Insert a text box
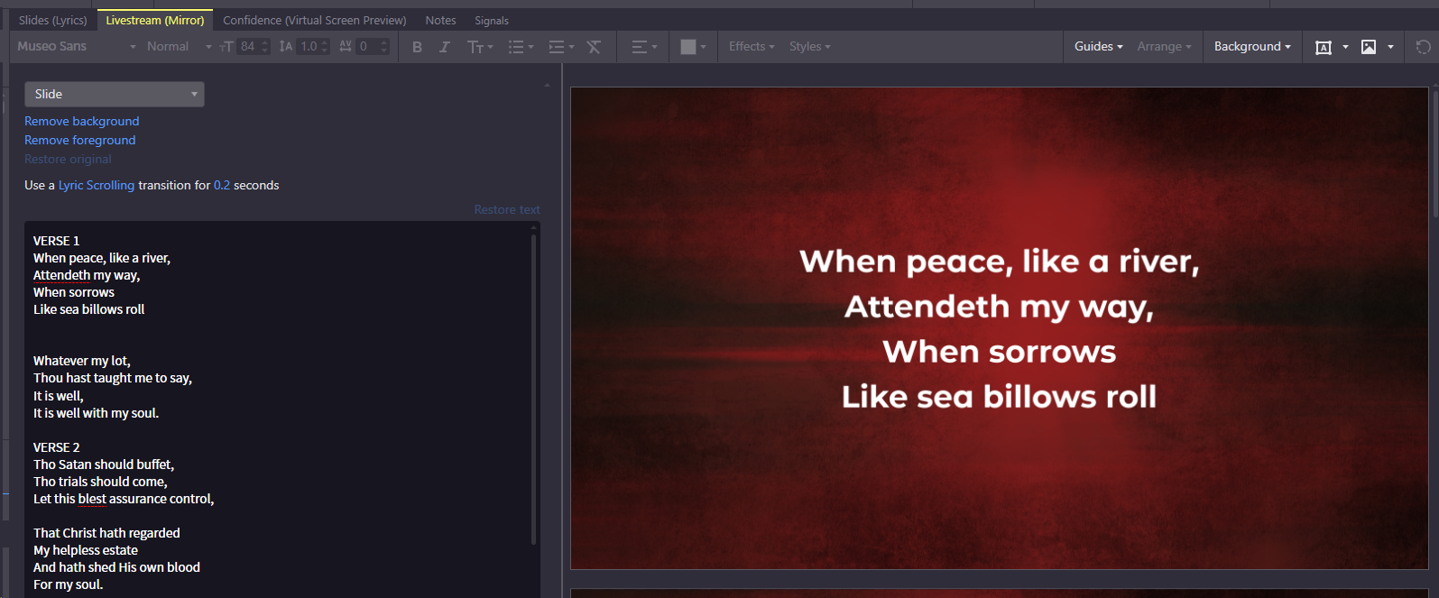Screen dimensions: 1439x598 tap(1324, 47)
